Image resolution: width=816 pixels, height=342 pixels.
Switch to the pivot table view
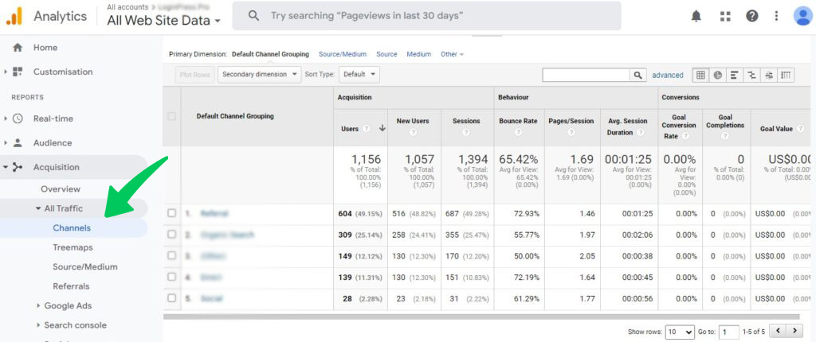point(786,75)
